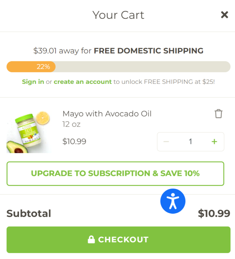Click the orange 22% progress fill
The image size is (235, 259).
click(x=31, y=67)
